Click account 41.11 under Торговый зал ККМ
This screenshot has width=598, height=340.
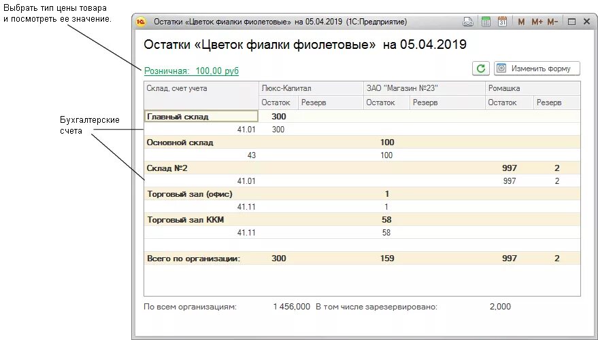246,233
